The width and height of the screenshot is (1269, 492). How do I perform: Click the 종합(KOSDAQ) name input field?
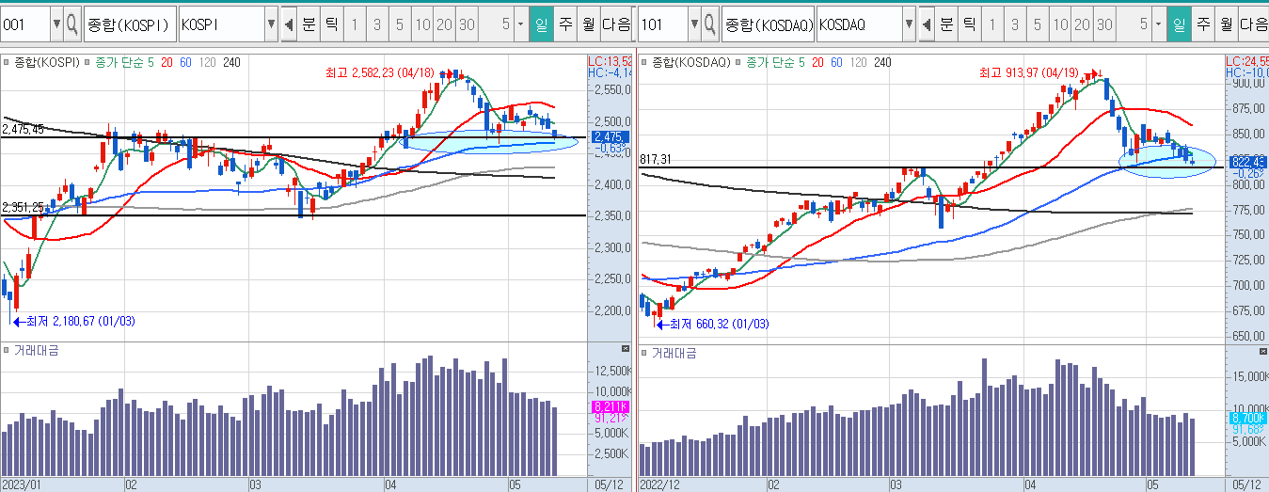[x=768, y=24]
